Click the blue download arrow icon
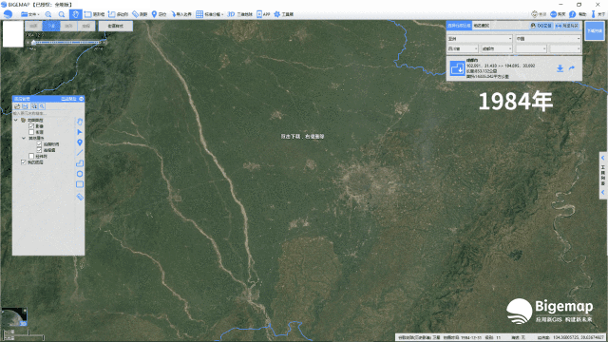Screen dimensions: 608x342 [x=560, y=68]
